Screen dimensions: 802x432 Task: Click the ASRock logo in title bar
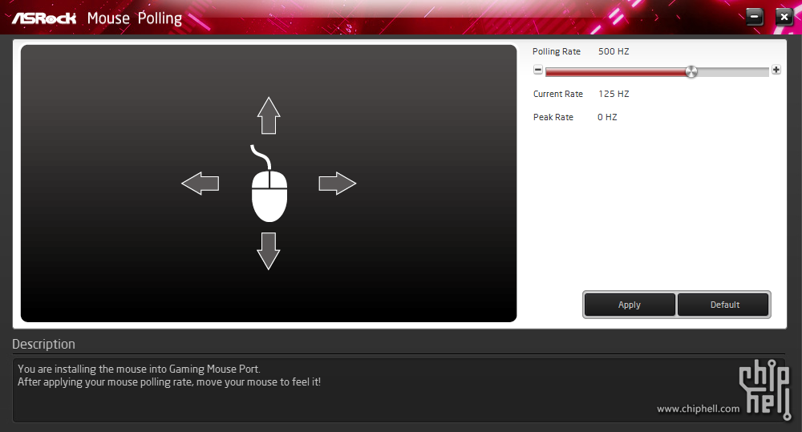pos(44,18)
